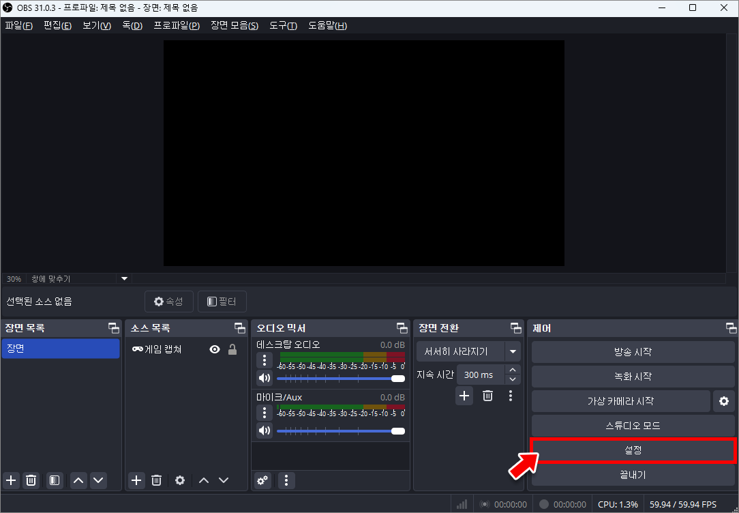Open the 프로파일 menu
The height and width of the screenshot is (513, 739).
(x=177, y=25)
